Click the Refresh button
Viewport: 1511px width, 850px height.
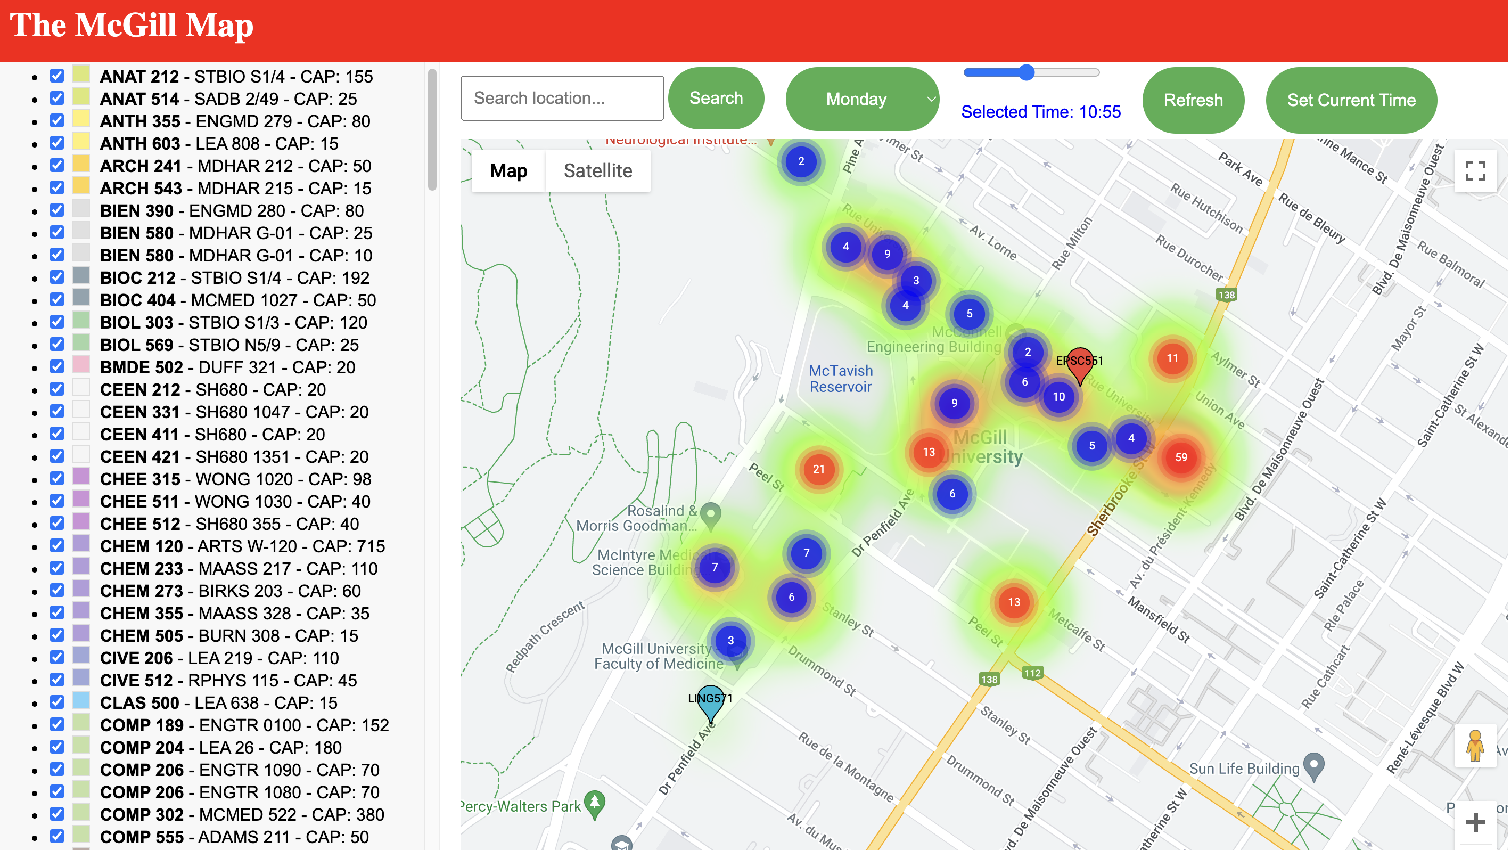[1193, 100]
